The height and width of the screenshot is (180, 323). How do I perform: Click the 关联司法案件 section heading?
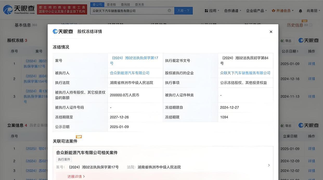click(x=65, y=141)
